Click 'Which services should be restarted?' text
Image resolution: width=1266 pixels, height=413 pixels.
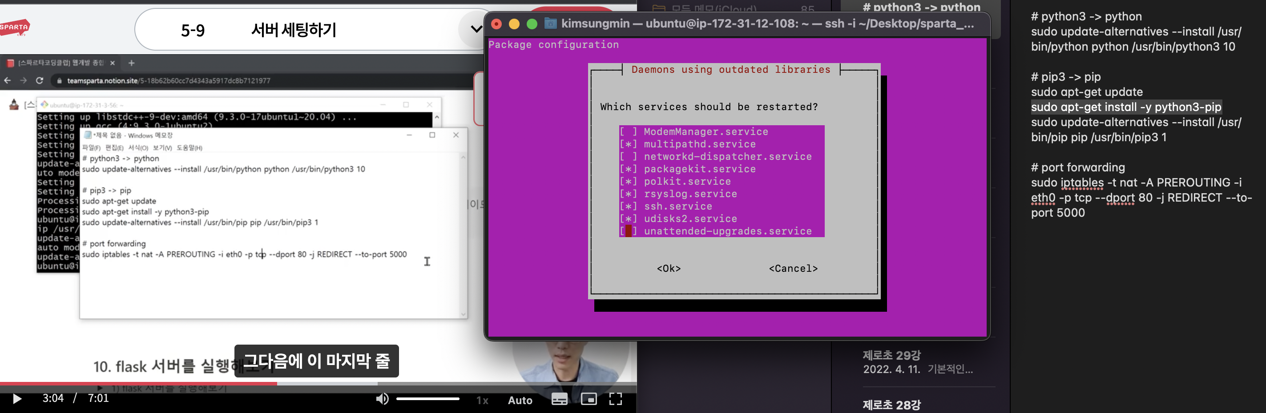[709, 107]
